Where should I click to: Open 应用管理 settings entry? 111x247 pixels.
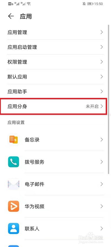pyautogui.click(x=55, y=32)
